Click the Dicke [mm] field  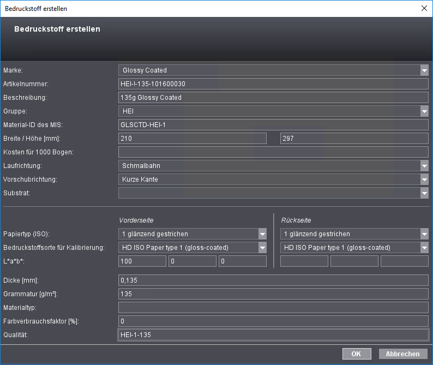point(273,280)
